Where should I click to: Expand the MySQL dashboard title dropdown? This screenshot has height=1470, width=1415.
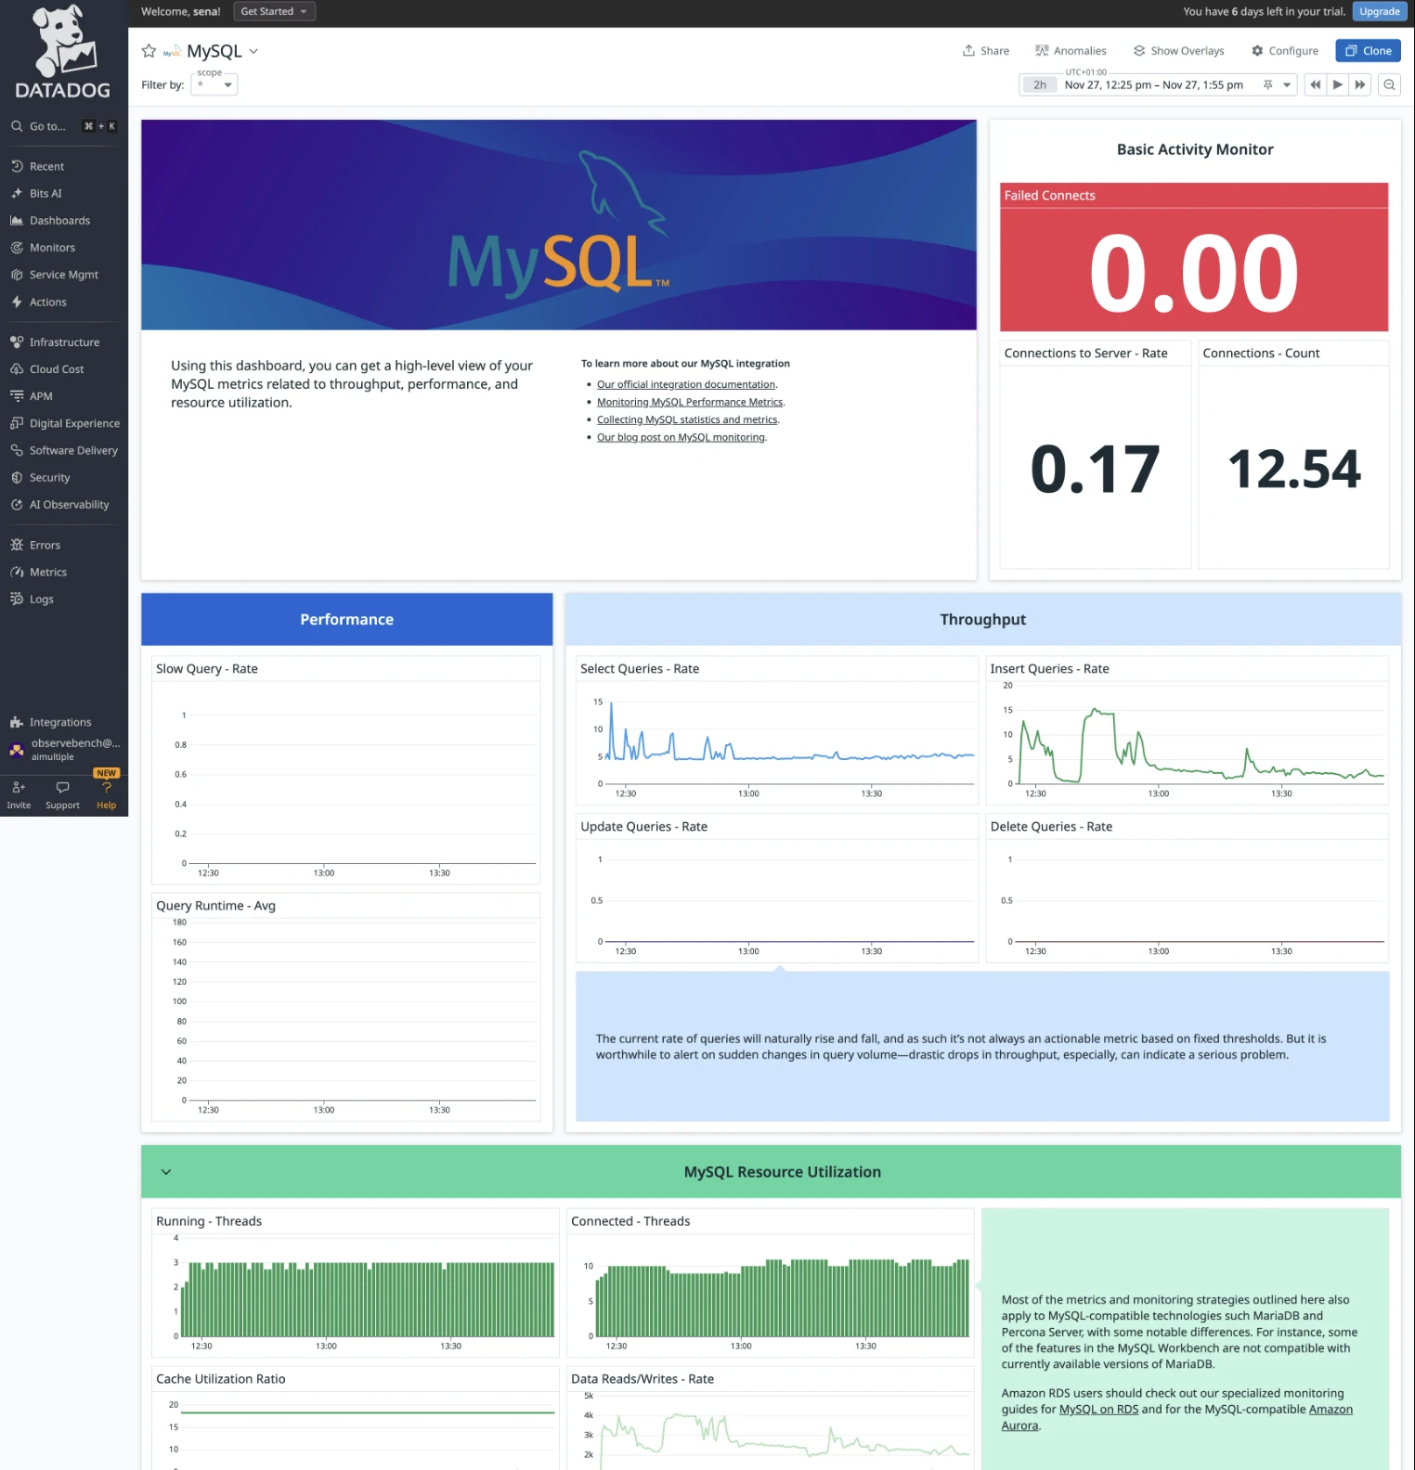[x=253, y=51]
